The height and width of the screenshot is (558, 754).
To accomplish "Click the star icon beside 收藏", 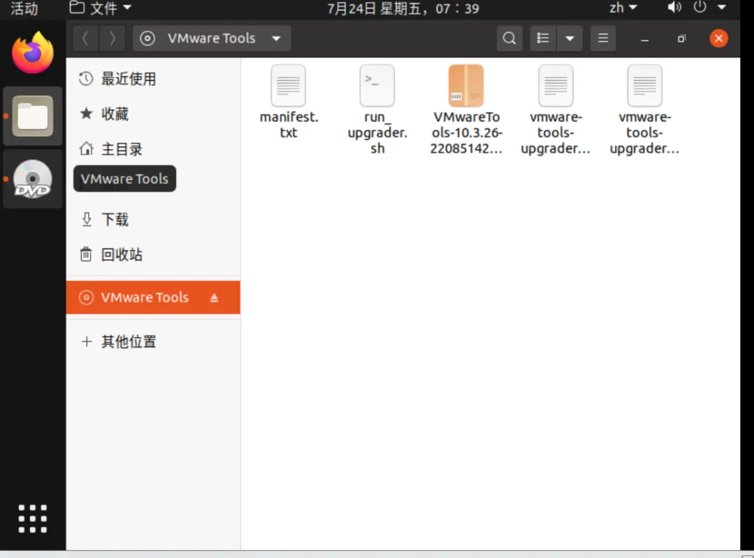I will point(86,114).
